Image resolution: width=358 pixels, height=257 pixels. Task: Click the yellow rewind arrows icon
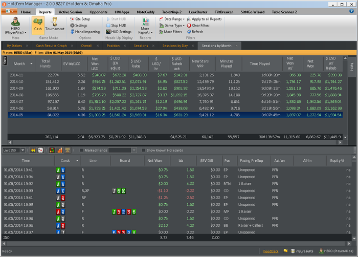click(33, 150)
